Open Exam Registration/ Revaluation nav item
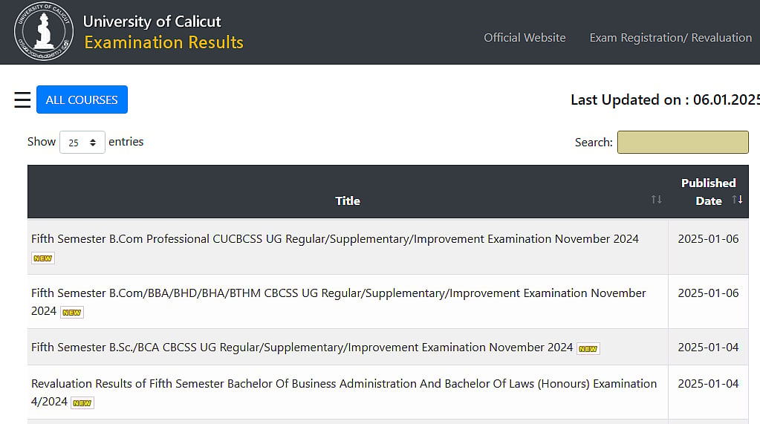 point(670,38)
